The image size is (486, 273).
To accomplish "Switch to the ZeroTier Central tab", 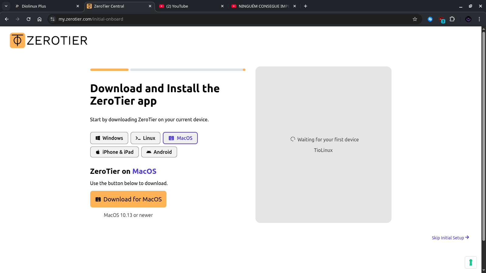I will [x=119, y=6].
